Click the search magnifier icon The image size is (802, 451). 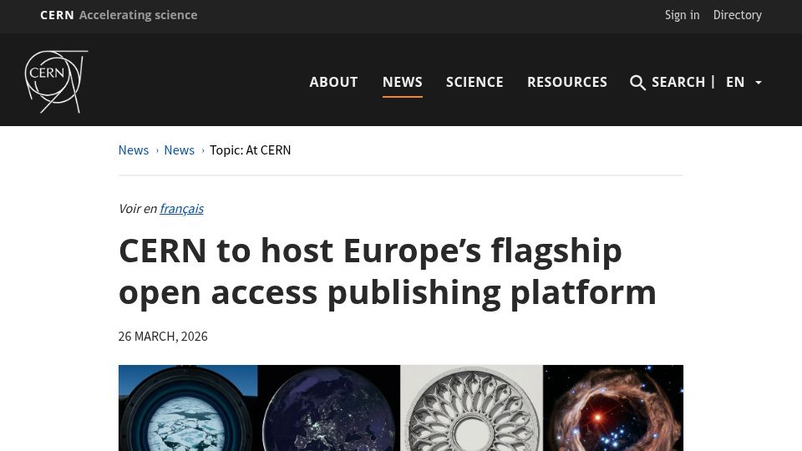tap(637, 83)
